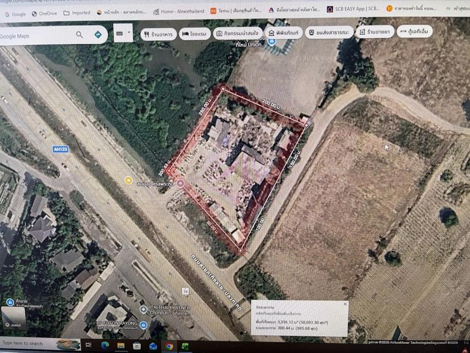Open the Home - AInexthailand bookmark

point(179,12)
